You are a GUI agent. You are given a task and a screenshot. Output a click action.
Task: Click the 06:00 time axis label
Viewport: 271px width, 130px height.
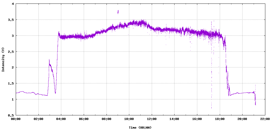tap(84, 119)
